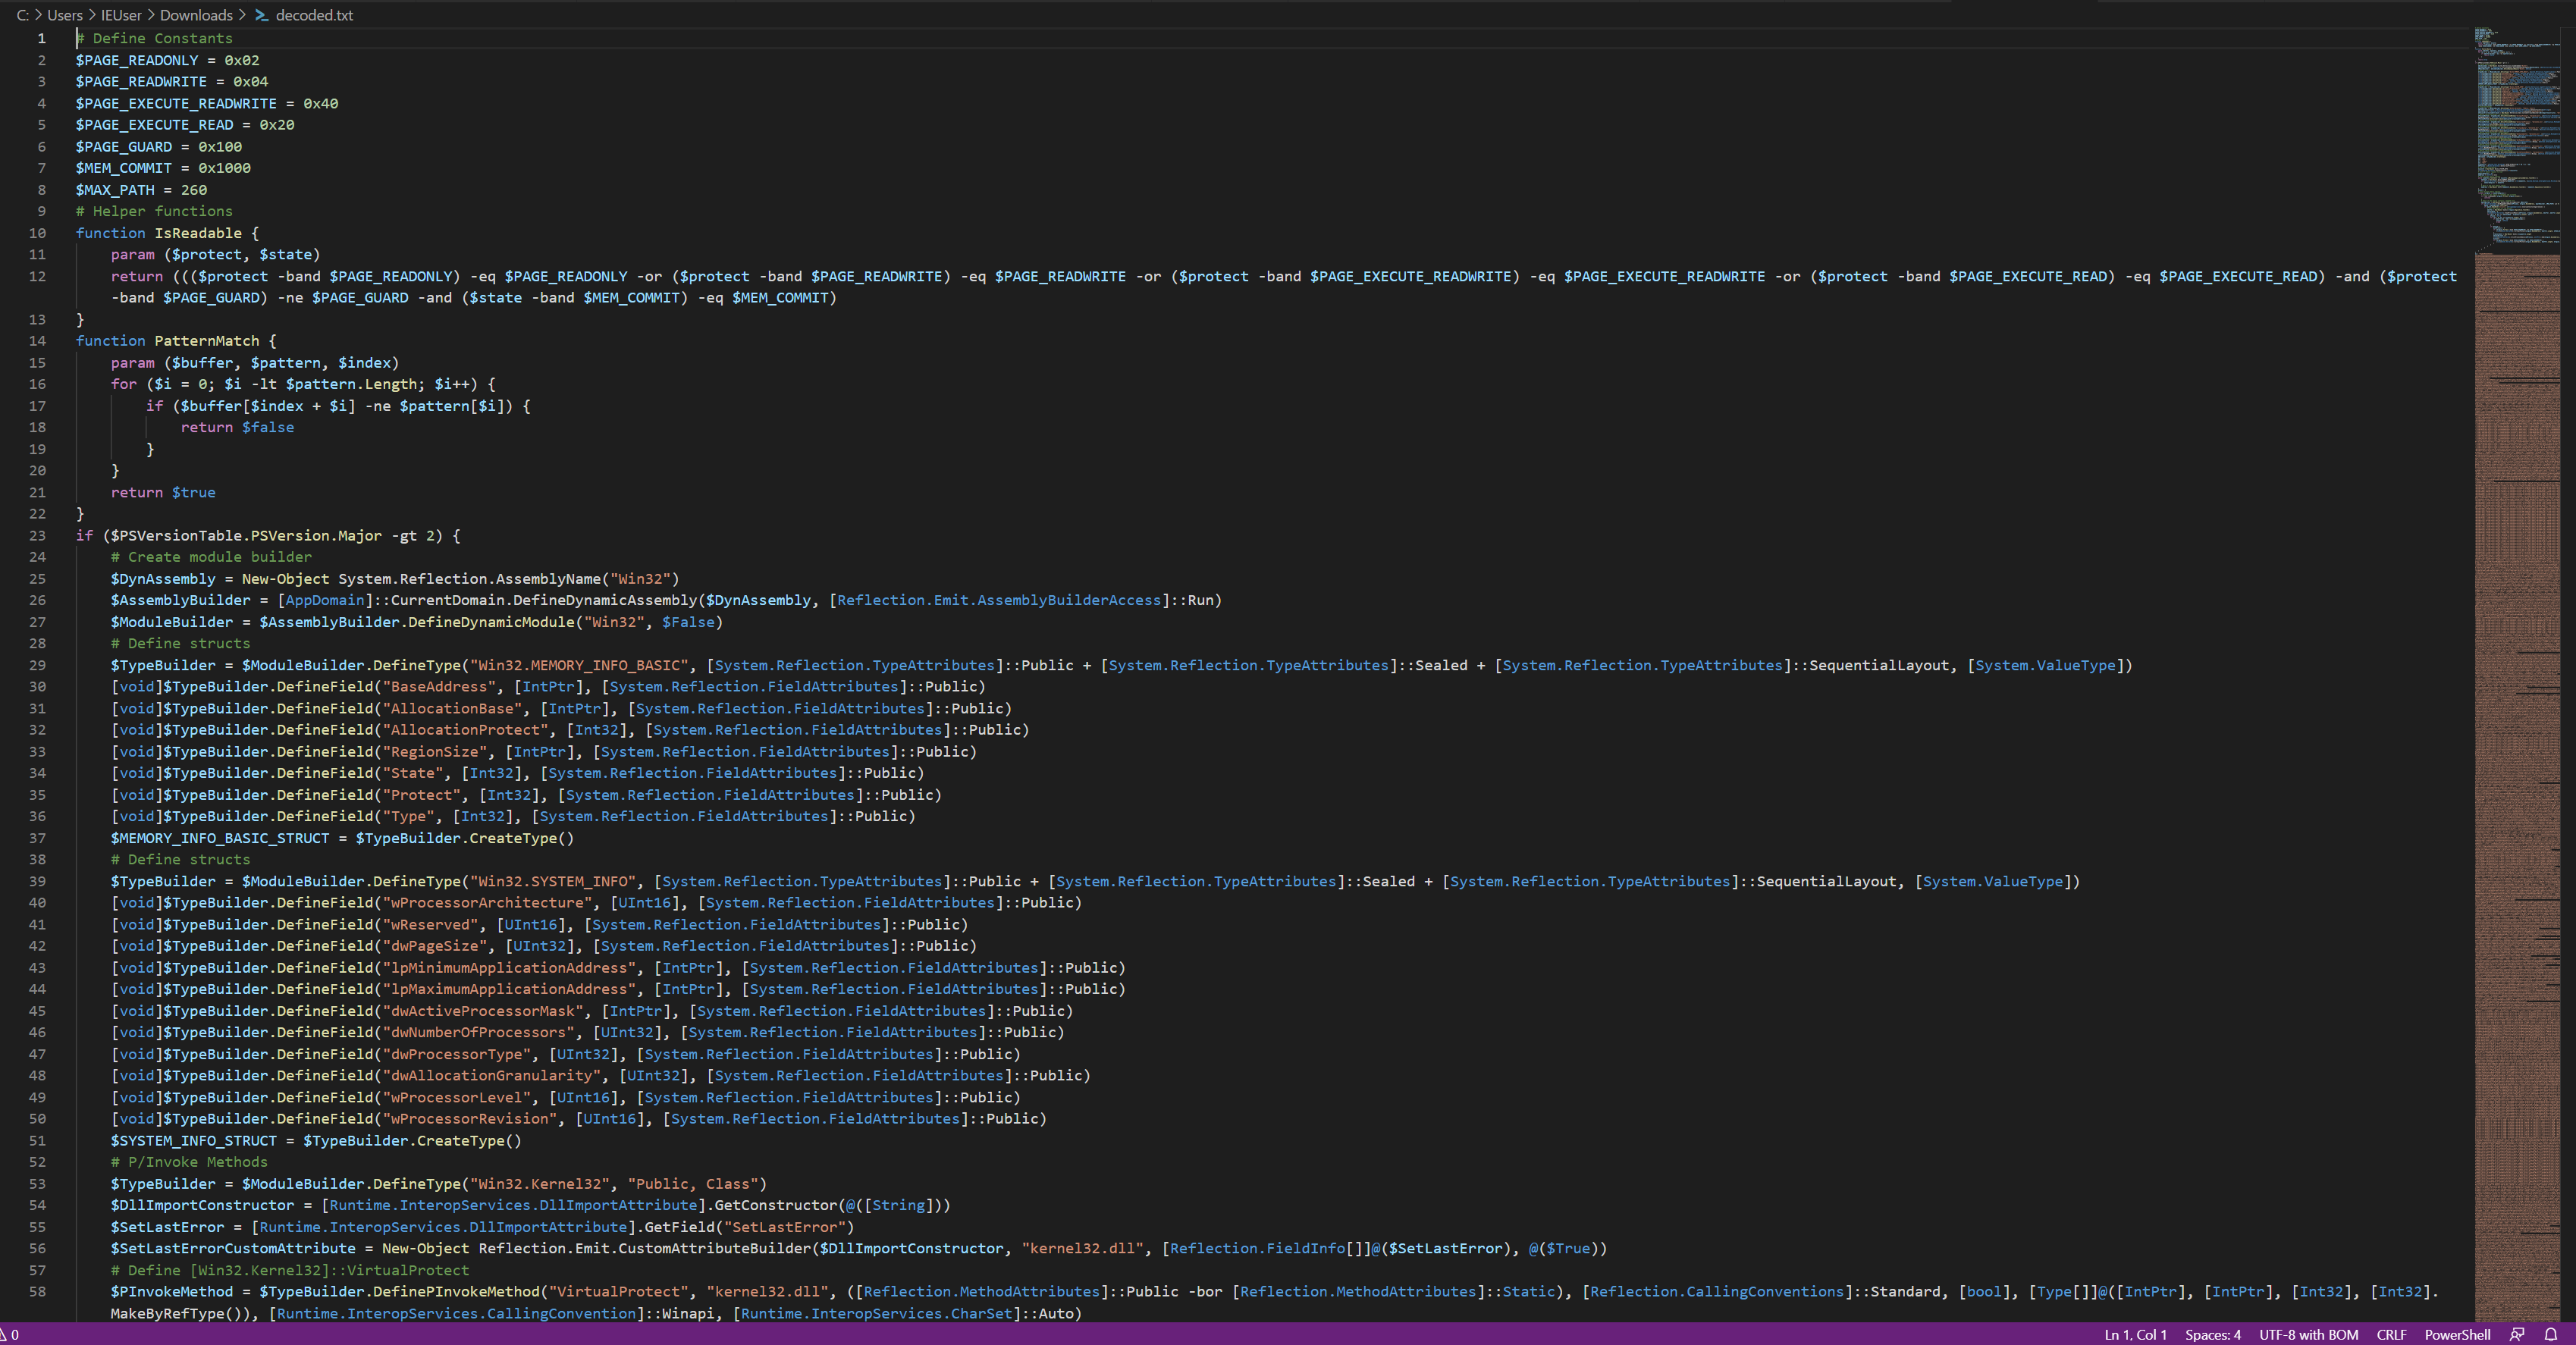The width and height of the screenshot is (2576, 1345).
Task: Click '"dwAllocationGranularity"' field string
Action: coord(492,1075)
